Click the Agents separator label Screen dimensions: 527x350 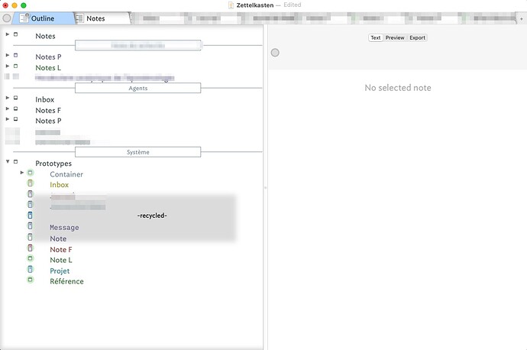click(137, 88)
